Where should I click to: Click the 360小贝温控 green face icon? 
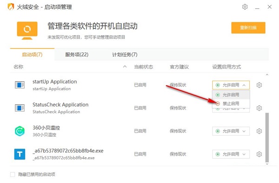[x=20, y=131]
